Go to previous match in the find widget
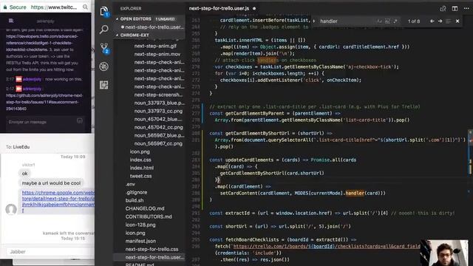Viewport: 473px width, 266px height. pos(432,21)
